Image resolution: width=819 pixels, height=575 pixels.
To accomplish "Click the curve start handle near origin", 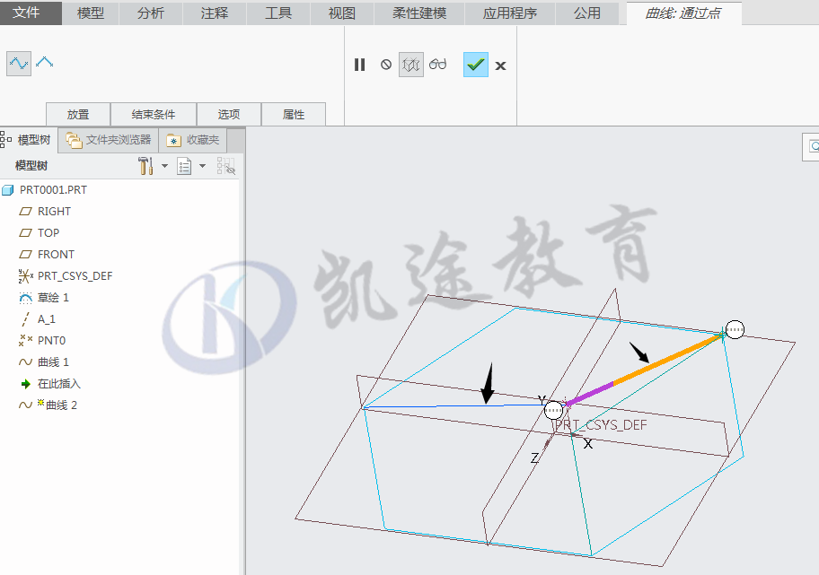I will (554, 410).
